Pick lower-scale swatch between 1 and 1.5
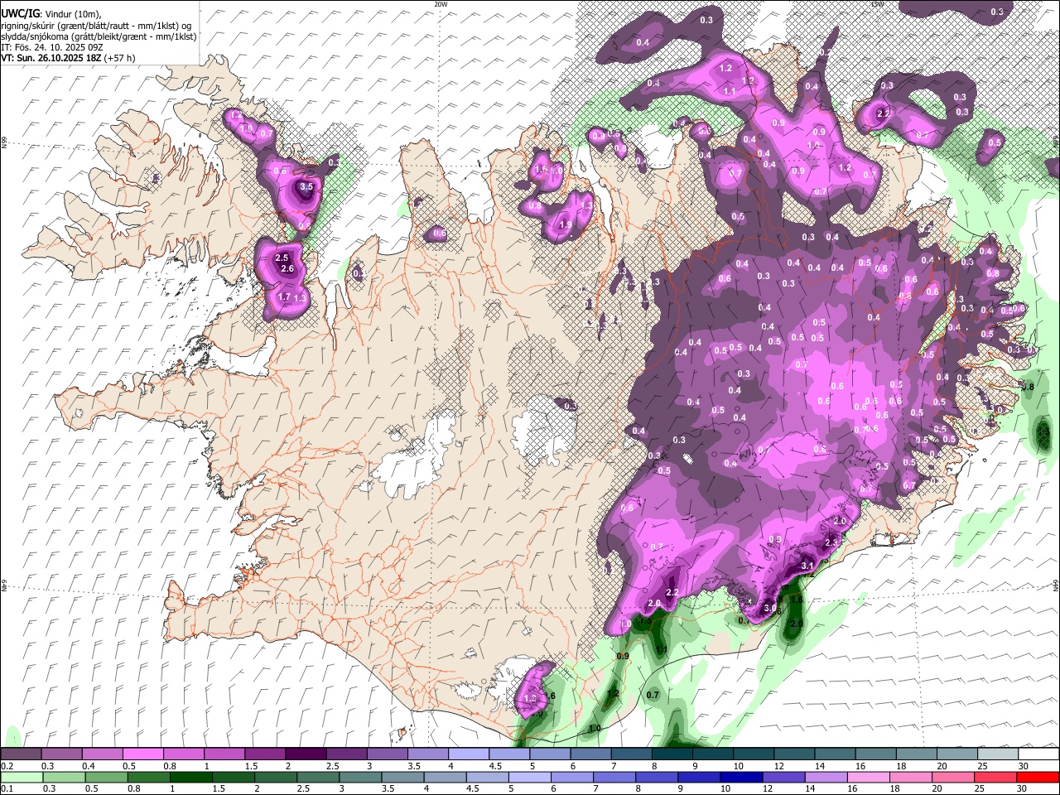Image resolution: width=1060 pixels, height=795 pixels. tap(190, 777)
